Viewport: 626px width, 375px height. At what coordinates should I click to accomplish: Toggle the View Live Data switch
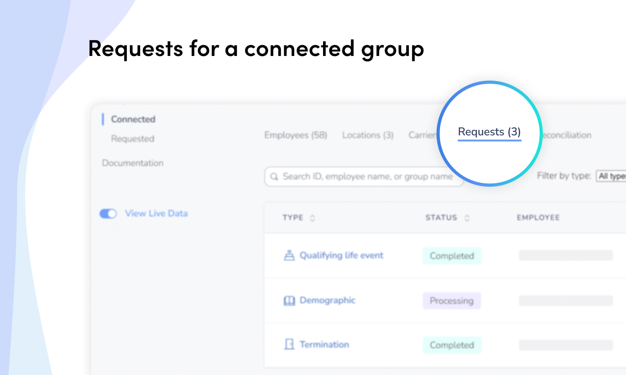click(108, 213)
